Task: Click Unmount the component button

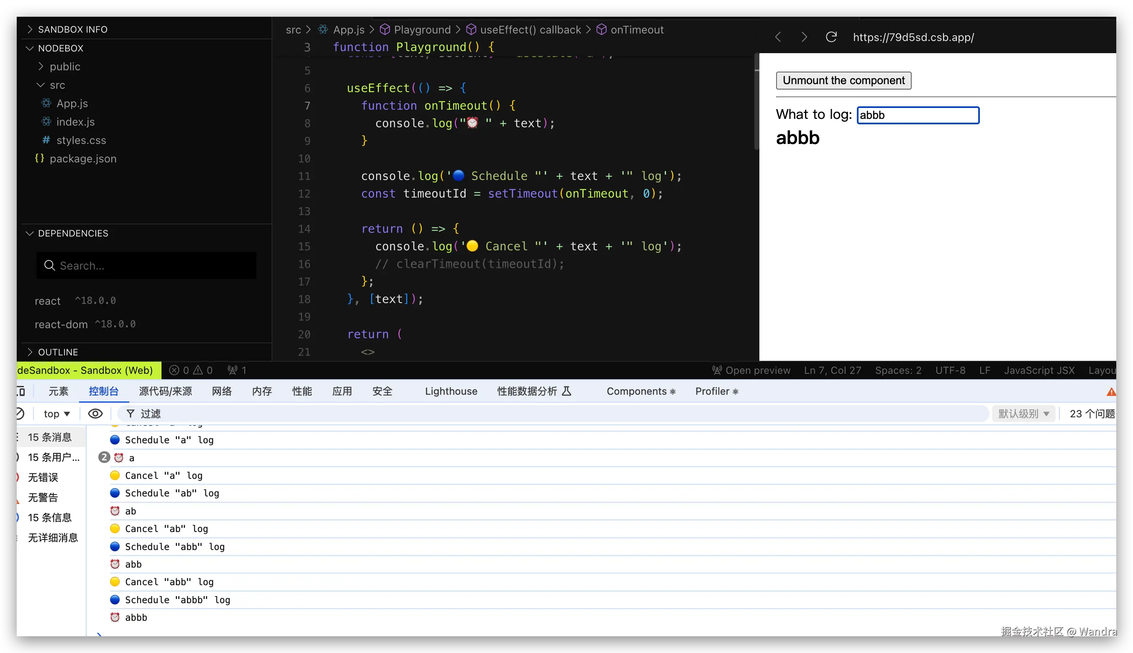Action: click(x=843, y=80)
